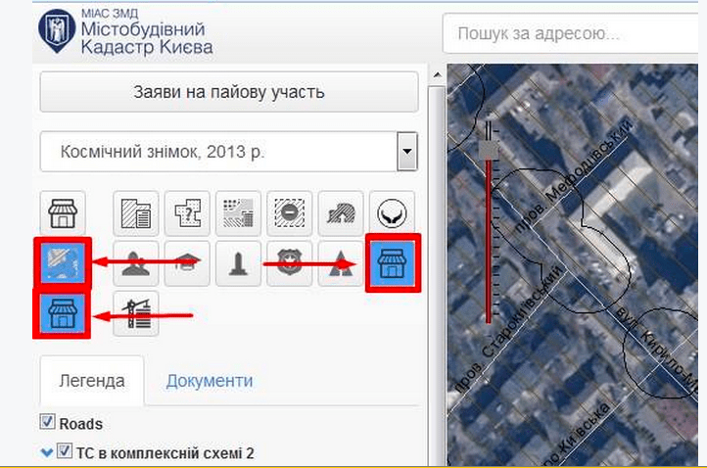Click the hatched restriction (minus sign) layer icon
707x468 pixels.
tap(290, 212)
